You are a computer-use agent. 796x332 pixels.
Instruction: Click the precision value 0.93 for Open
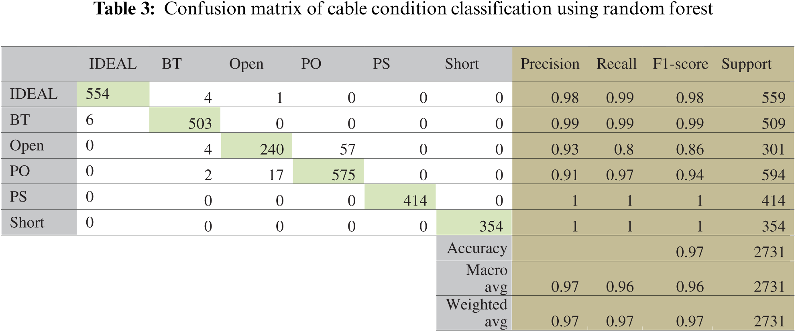pyautogui.click(x=564, y=150)
